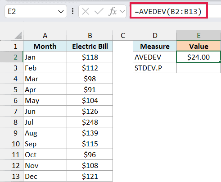This screenshot has height=182, width=221.
Task: Select the Jan cell
Action: [x=45, y=57]
